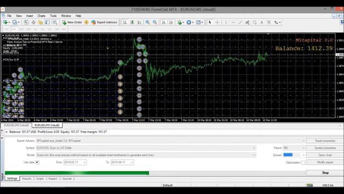Open the File menu
The image size is (344, 194).
(9, 16)
